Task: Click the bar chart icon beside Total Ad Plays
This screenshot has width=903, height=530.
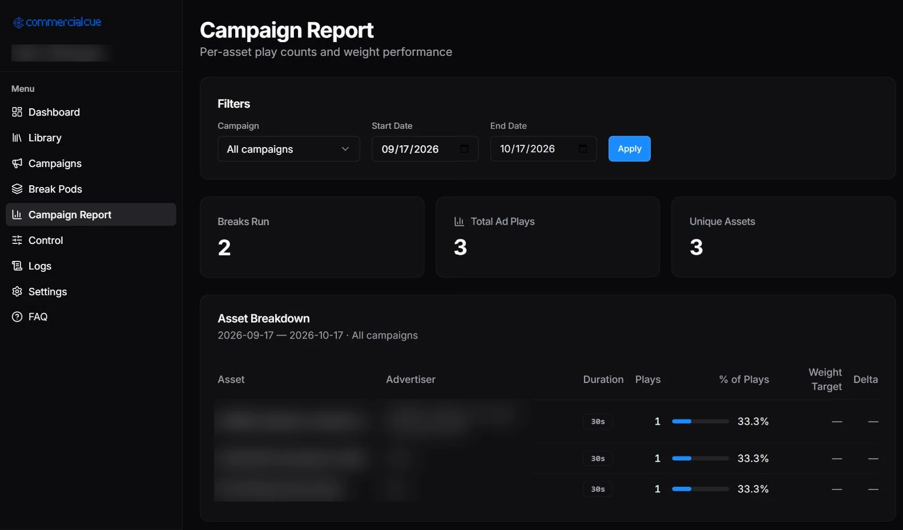Action: (x=459, y=221)
